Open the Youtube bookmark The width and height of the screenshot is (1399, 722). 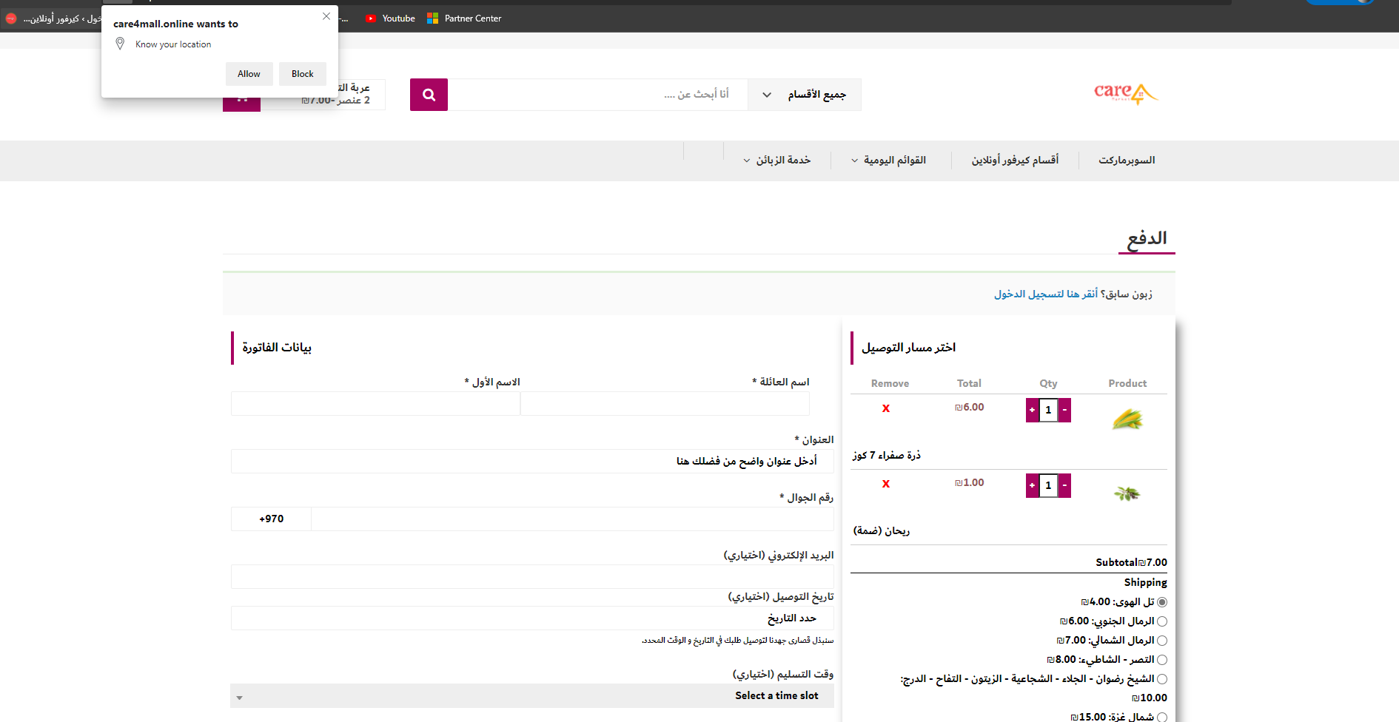[x=390, y=18]
